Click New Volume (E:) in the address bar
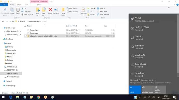The width and height of the screenshot is (179, 100). [34, 21]
